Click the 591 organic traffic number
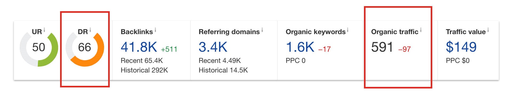 click(382, 47)
